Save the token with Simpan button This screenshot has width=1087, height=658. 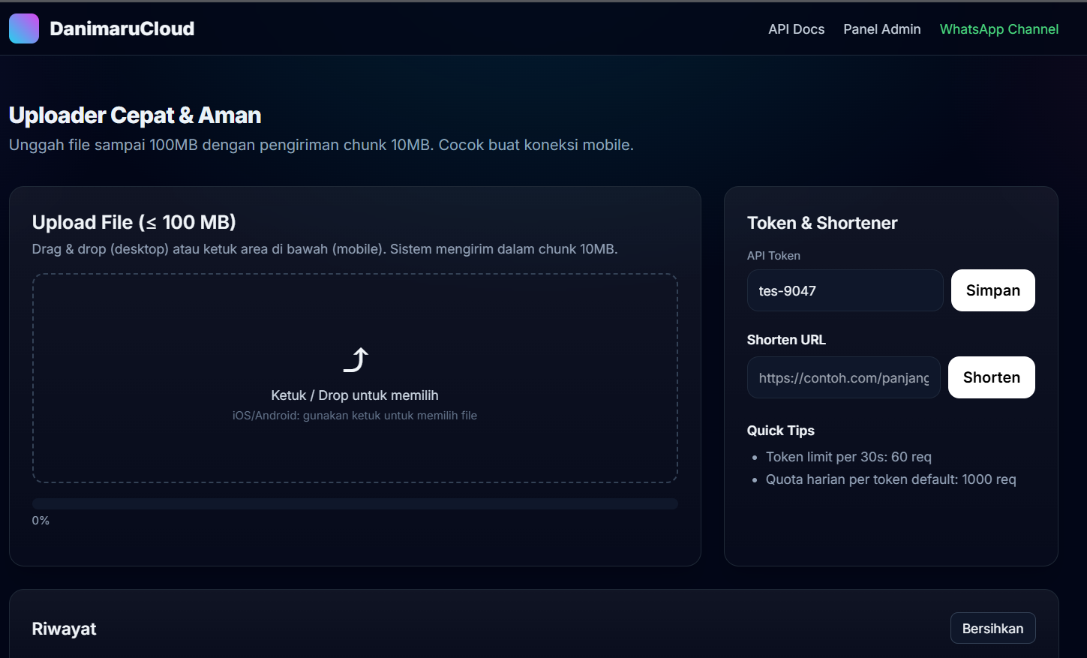click(992, 290)
